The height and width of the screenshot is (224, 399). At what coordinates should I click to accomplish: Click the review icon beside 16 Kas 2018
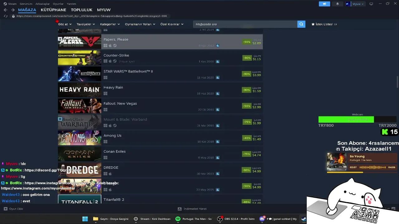pos(218,142)
